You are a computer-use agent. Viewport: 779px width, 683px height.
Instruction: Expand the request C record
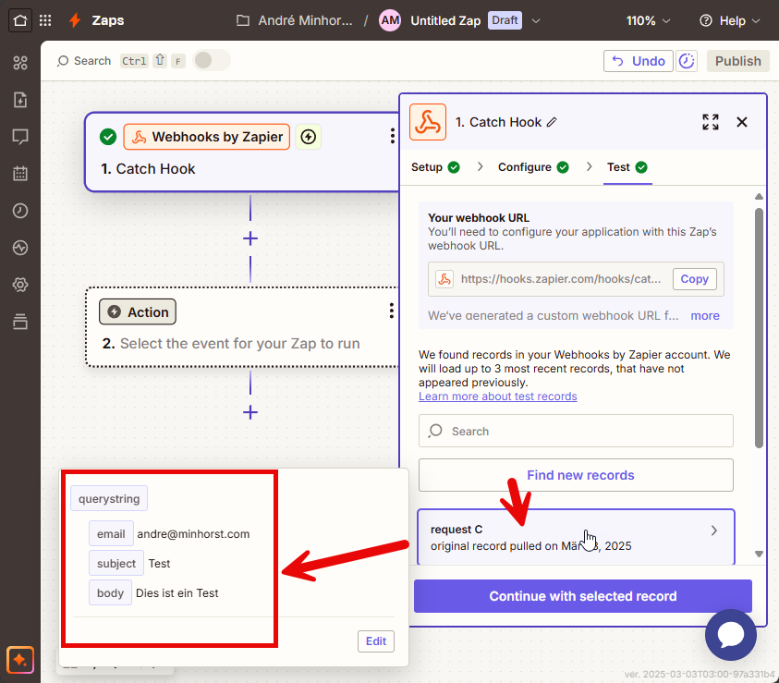(712, 531)
